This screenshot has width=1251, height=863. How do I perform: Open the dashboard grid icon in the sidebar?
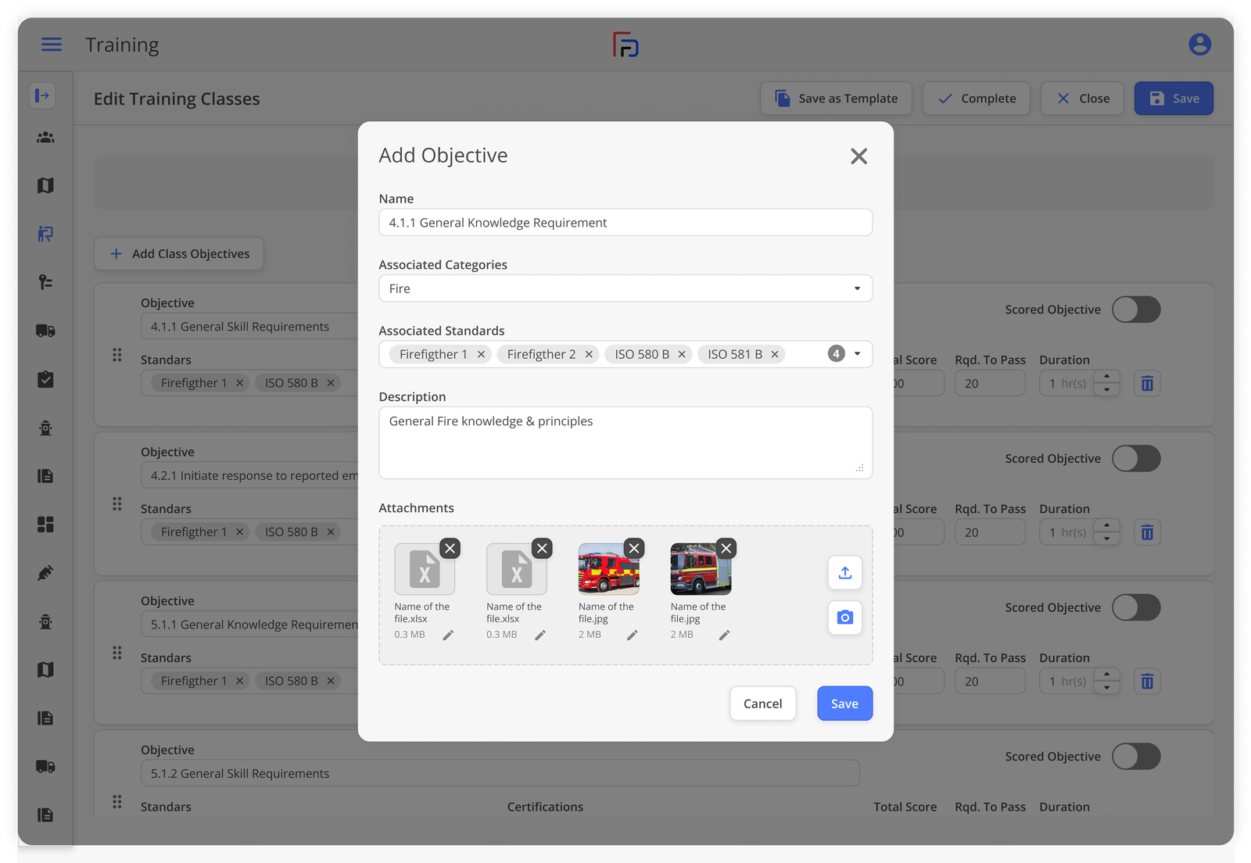pos(45,525)
